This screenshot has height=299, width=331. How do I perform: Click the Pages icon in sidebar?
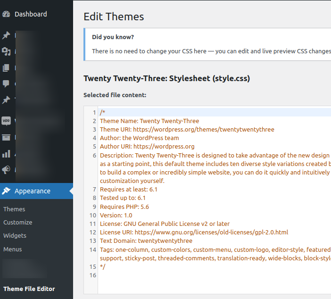(6, 68)
